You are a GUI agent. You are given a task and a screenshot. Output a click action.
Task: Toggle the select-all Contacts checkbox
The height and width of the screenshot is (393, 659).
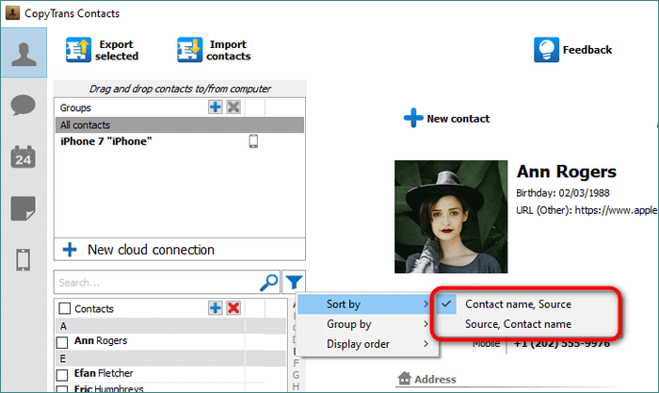(65, 308)
